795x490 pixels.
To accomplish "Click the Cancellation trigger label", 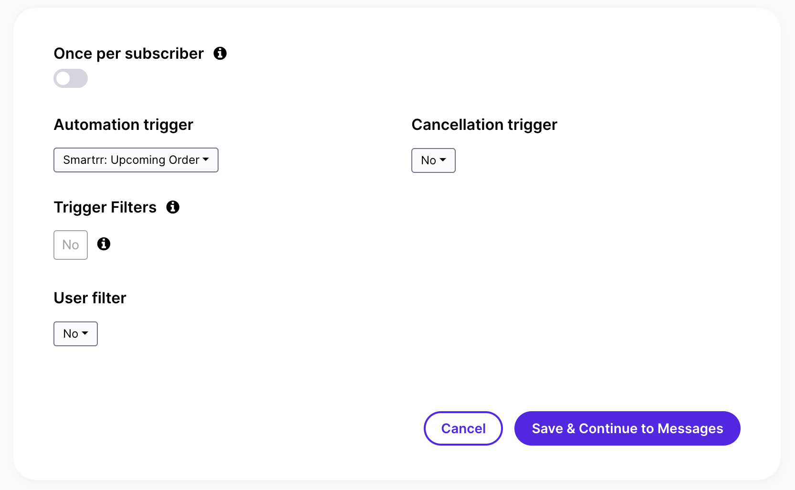I will pos(484,125).
